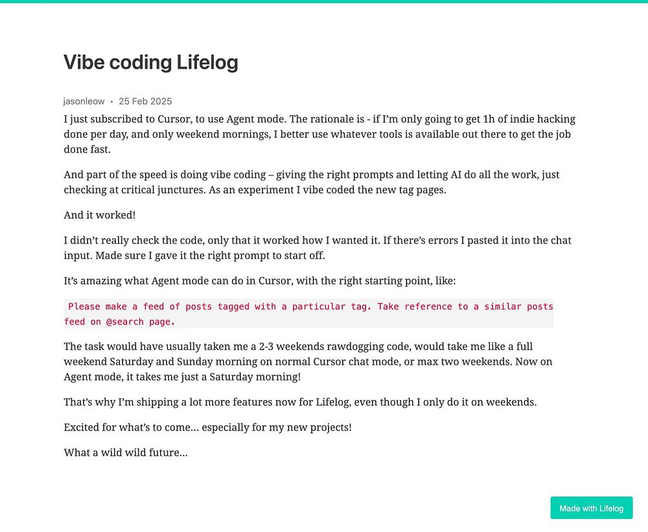Click line "It's amazing what Agent mode"
This screenshot has width=648, height=532.
tap(260, 281)
